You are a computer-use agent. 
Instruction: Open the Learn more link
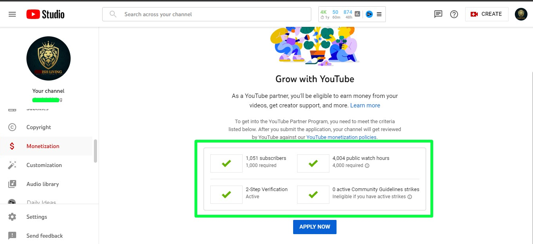coord(365,105)
